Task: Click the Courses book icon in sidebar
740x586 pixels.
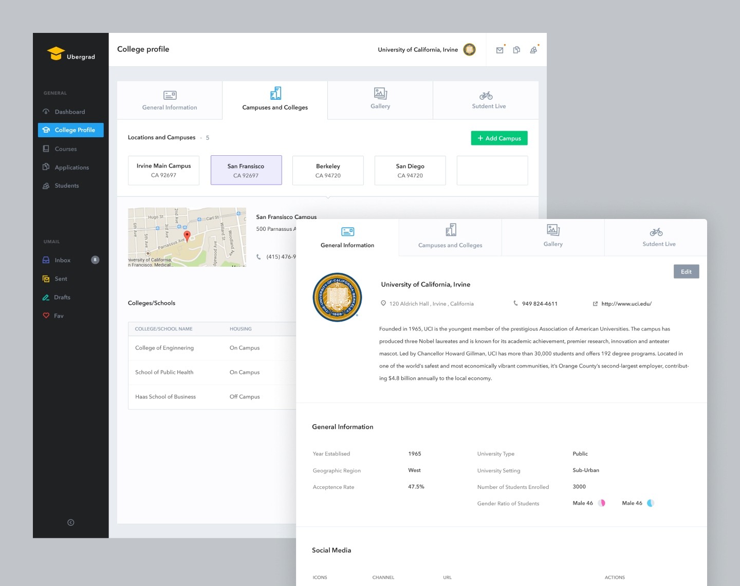Action: [x=46, y=149]
